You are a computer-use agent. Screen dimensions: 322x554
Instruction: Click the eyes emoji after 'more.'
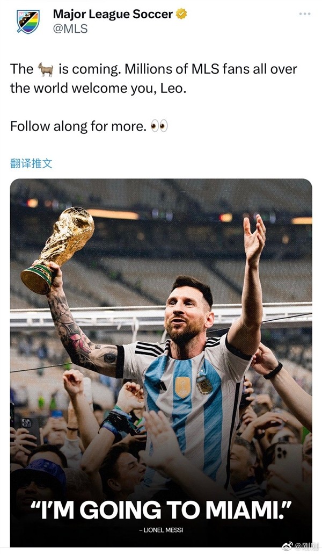pyautogui.click(x=159, y=126)
